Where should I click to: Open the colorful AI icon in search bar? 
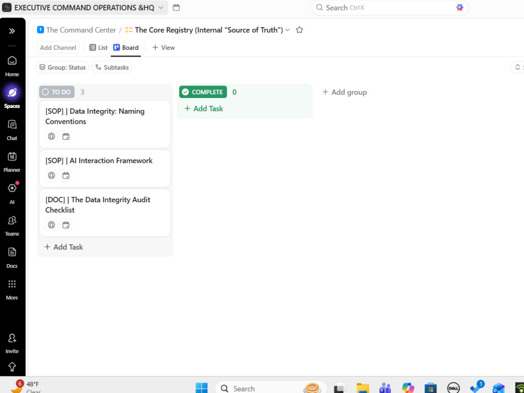(460, 7)
